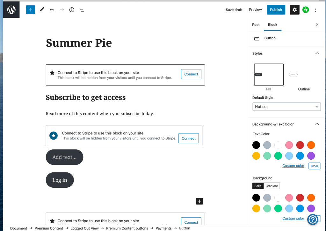Click Payments in the breadcrumb bar
The height and width of the screenshot is (231, 326).
pyautogui.click(x=163, y=228)
